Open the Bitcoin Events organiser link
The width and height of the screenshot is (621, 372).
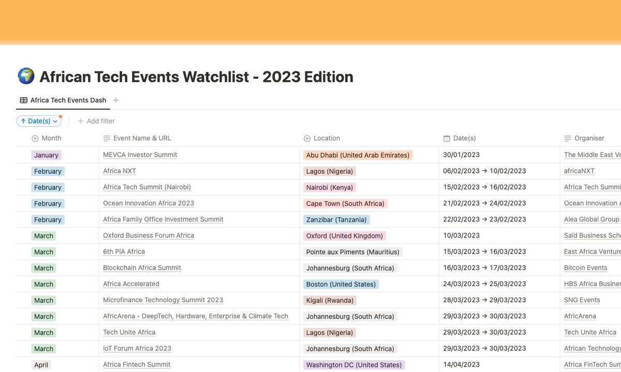click(x=585, y=268)
